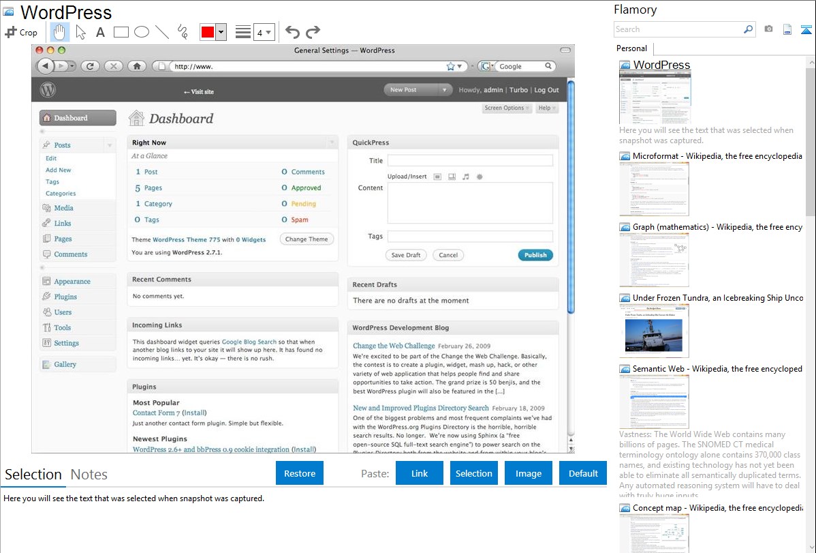Undo the last annotation
Screen dimensions: 816x553
pos(292,32)
